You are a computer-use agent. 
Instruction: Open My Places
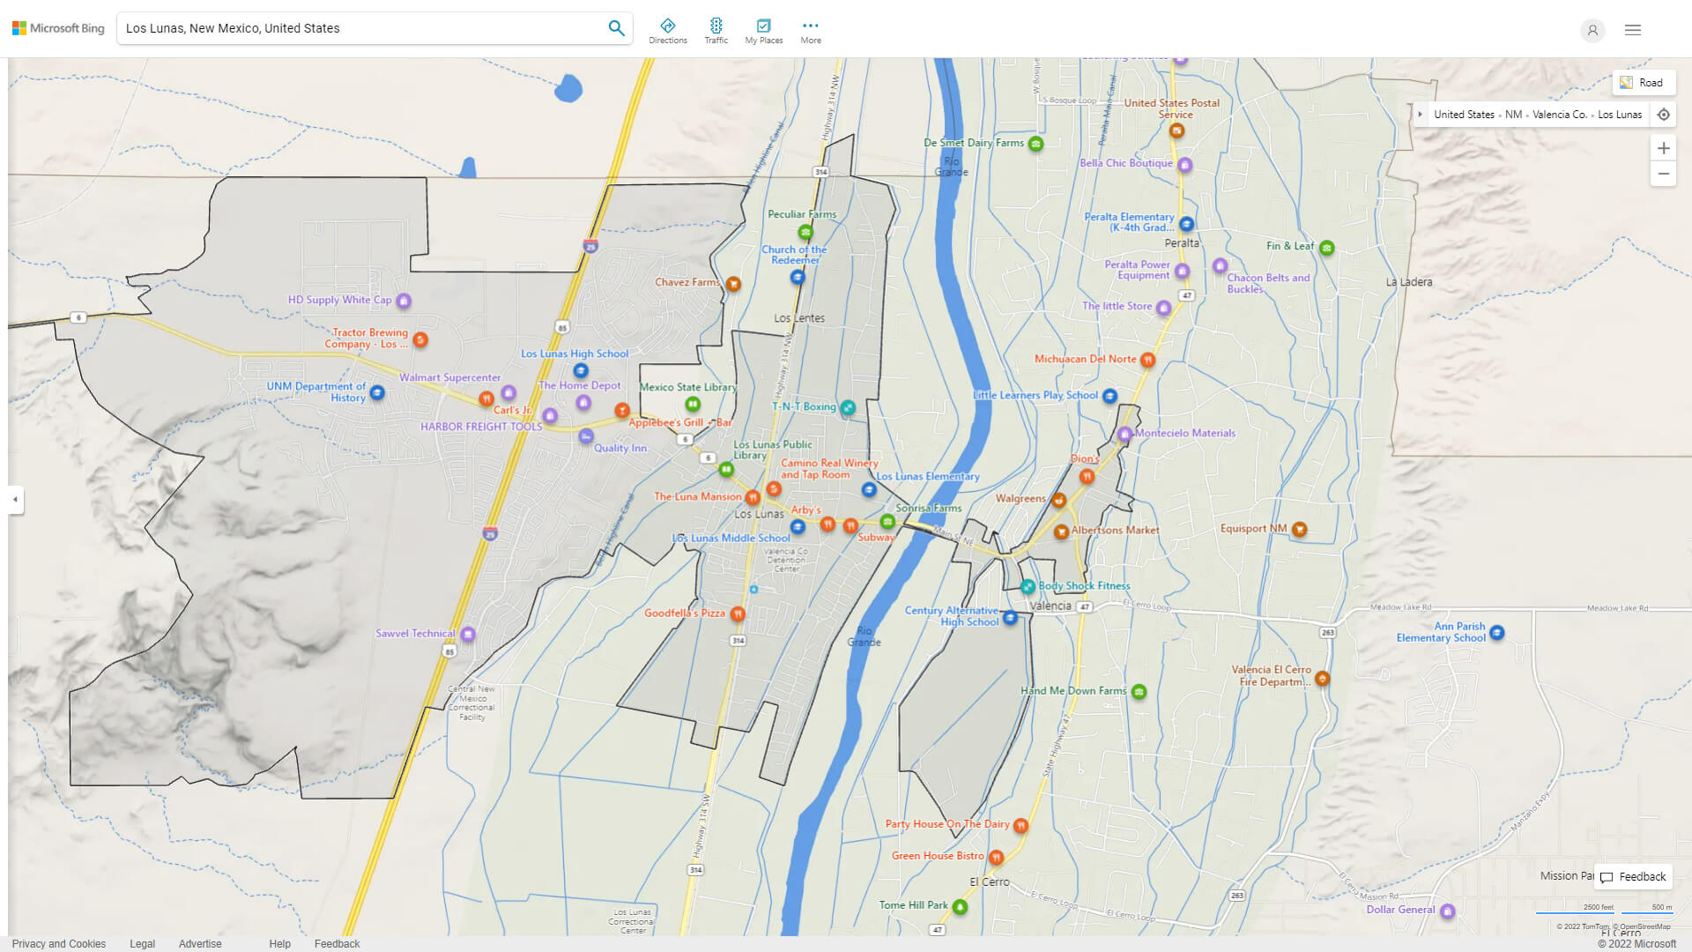[x=763, y=27]
